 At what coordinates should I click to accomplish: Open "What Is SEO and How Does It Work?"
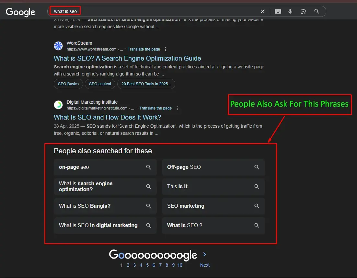point(107,117)
